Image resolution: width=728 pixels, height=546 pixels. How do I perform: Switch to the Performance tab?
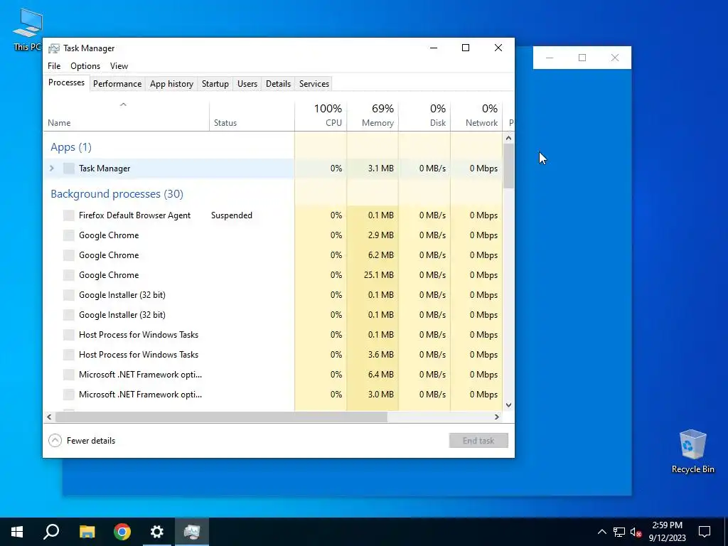(117, 84)
